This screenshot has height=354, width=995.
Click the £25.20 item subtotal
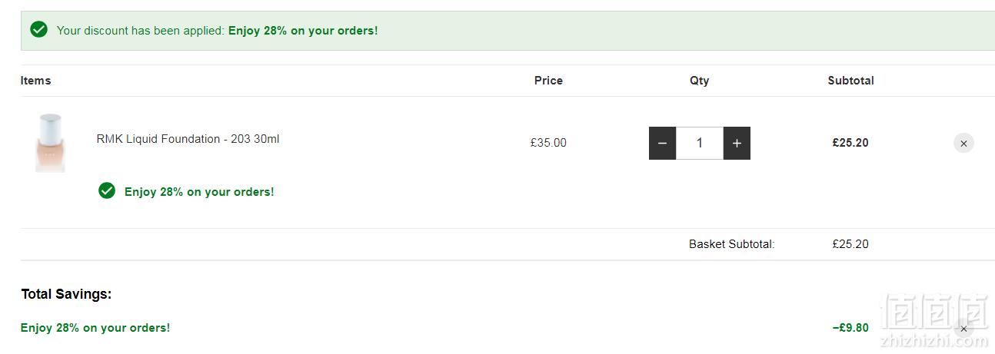coord(850,143)
